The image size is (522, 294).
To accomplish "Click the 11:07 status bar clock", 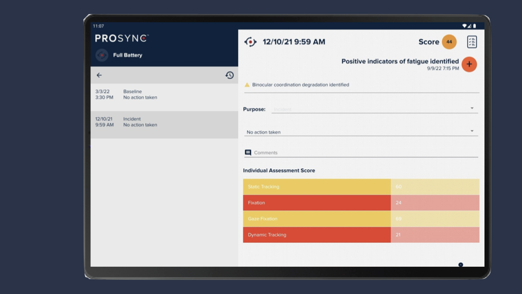I will coord(98,26).
